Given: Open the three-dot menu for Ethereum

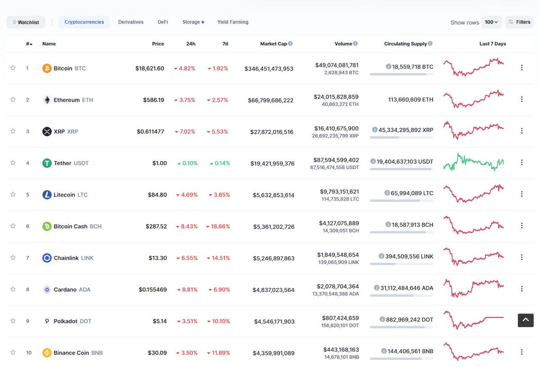Looking at the screenshot, I should coord(522,99).
